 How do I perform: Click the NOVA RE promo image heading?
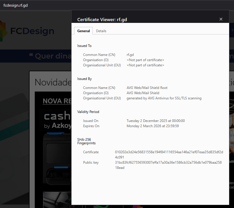pos(57,101)
